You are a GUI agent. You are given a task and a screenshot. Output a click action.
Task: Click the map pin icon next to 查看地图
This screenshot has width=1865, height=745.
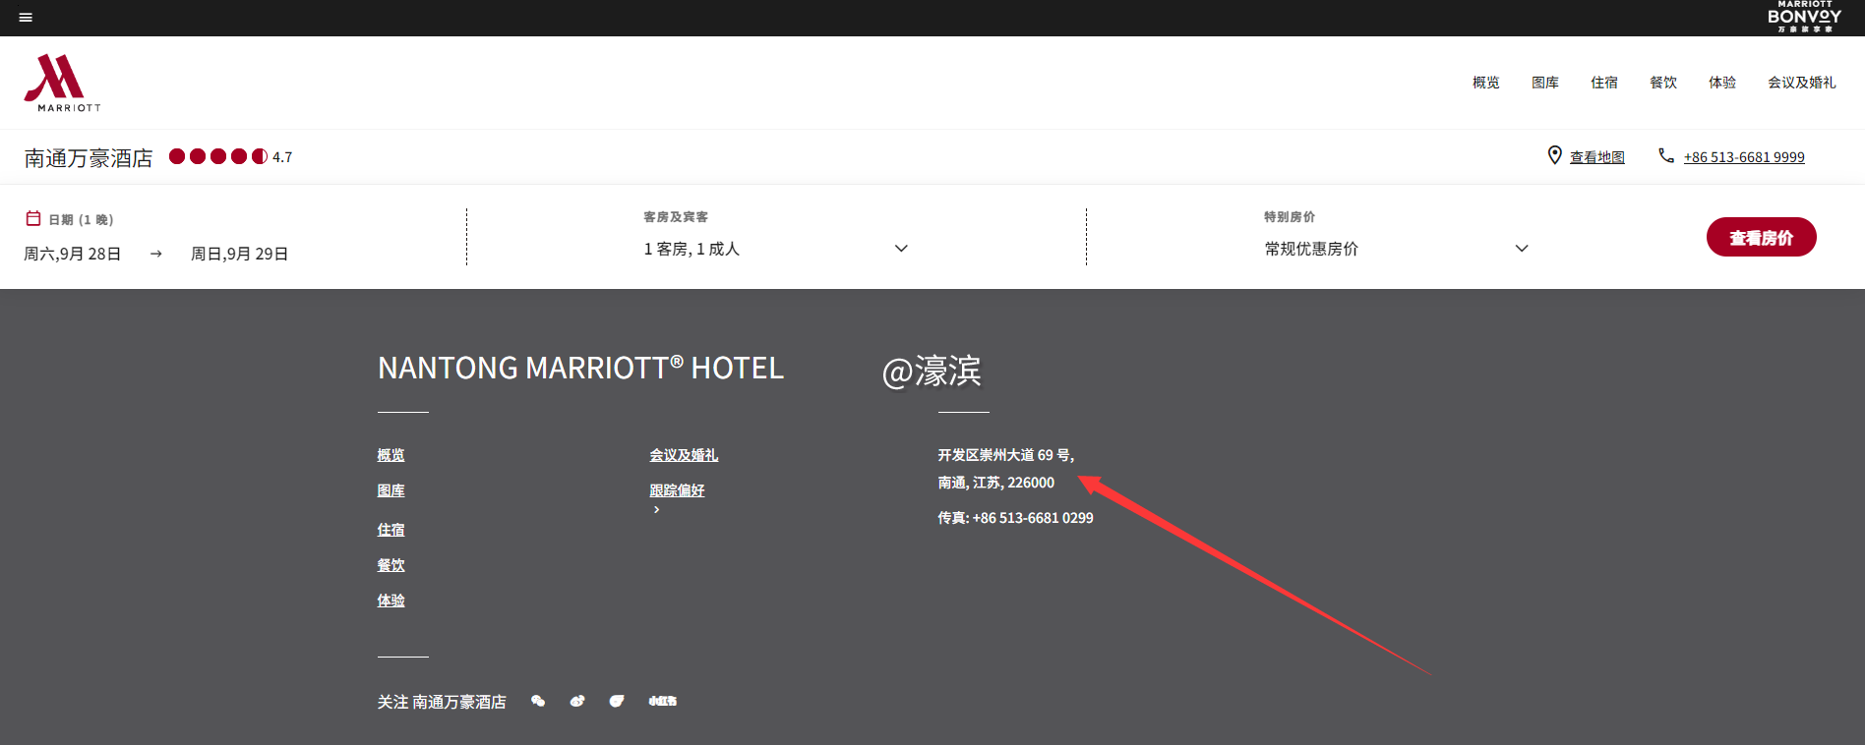pyautogui.click(x=1554, y=155)
